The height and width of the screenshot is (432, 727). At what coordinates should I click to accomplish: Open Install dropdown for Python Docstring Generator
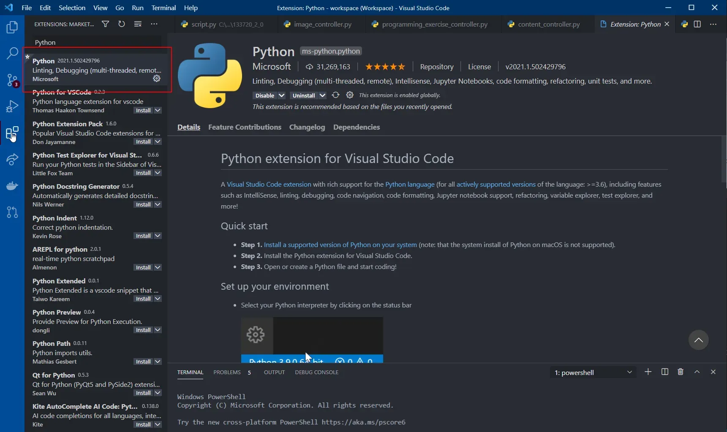tap(158, 204)
